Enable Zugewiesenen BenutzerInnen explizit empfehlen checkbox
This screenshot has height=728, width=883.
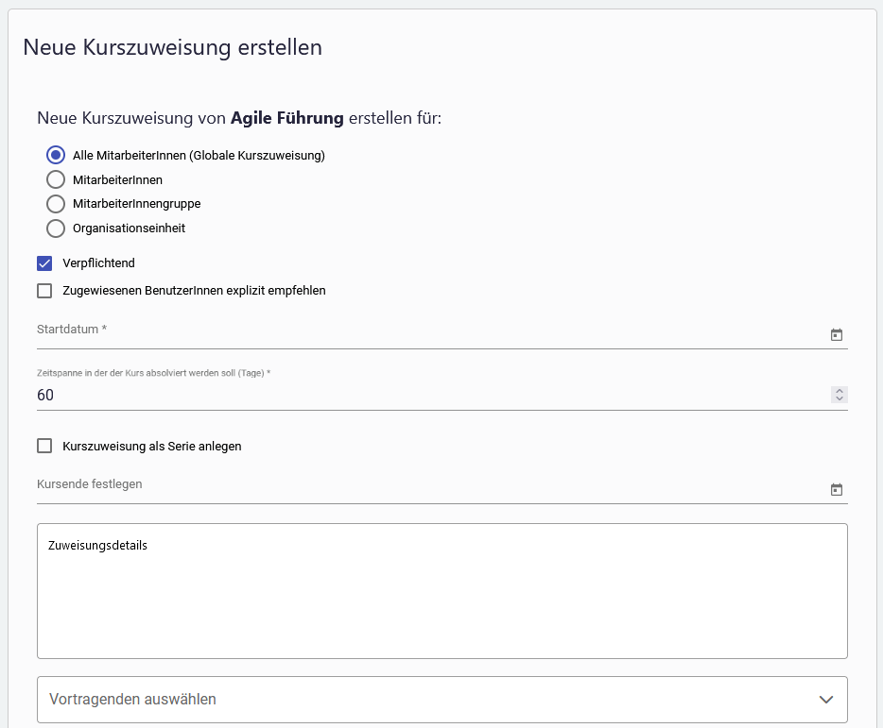click(44, 291)
